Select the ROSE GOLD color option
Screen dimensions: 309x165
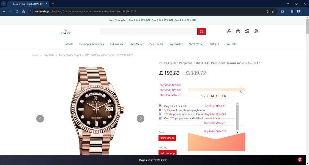[167, 138]
